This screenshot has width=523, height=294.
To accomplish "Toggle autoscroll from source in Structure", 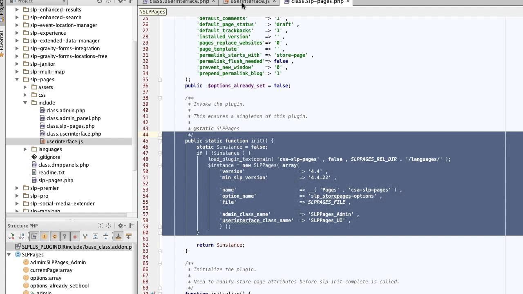I will [129, 236].
